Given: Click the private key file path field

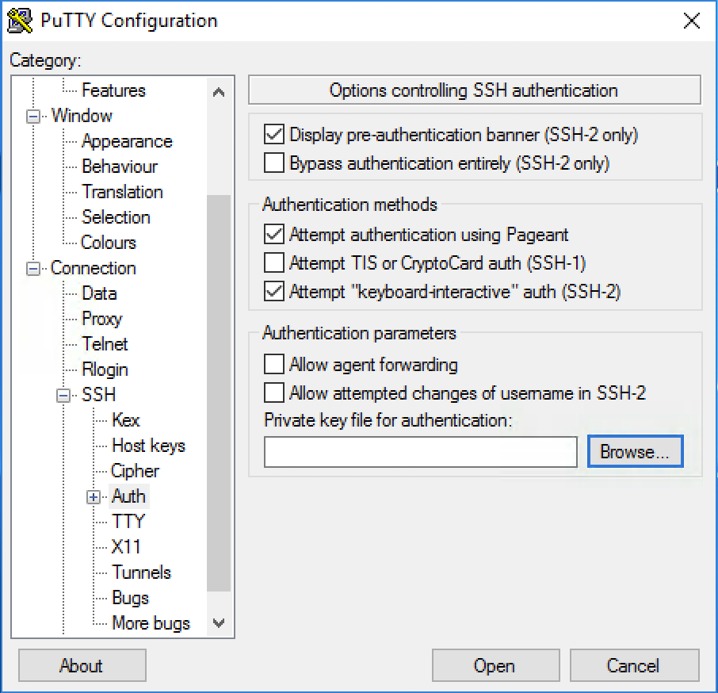Looking at the screenshot, I should click(x=420, y=452).
